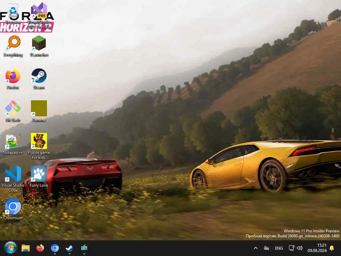The width and height of the screenshot is (341, 256).
Task: Select the Git Bash desktop shortcut
Action: click(x=13, y=111)
